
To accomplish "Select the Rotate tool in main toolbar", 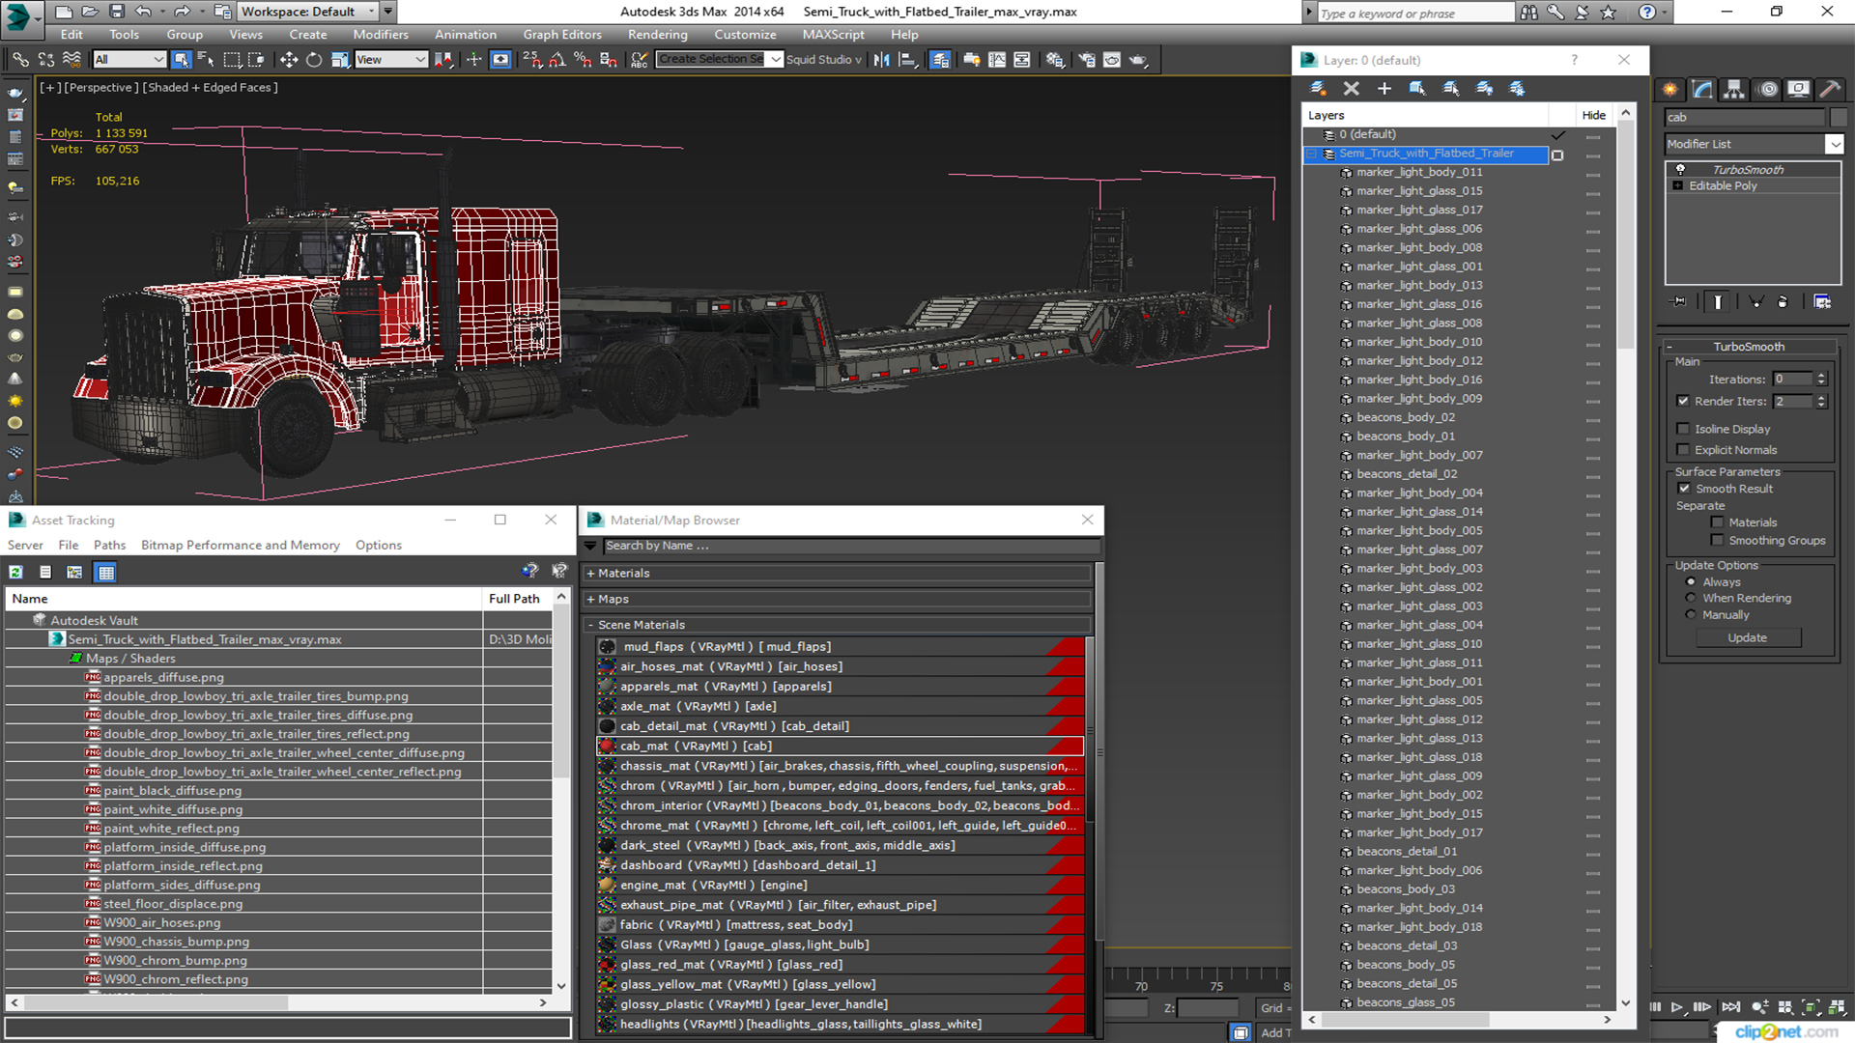I will coord(313,60).
